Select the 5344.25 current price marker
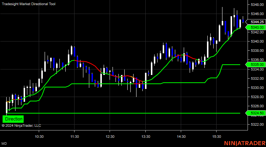The width and height of the screenshot is (266, 147). pyautogui.click(x=256, y=22)
